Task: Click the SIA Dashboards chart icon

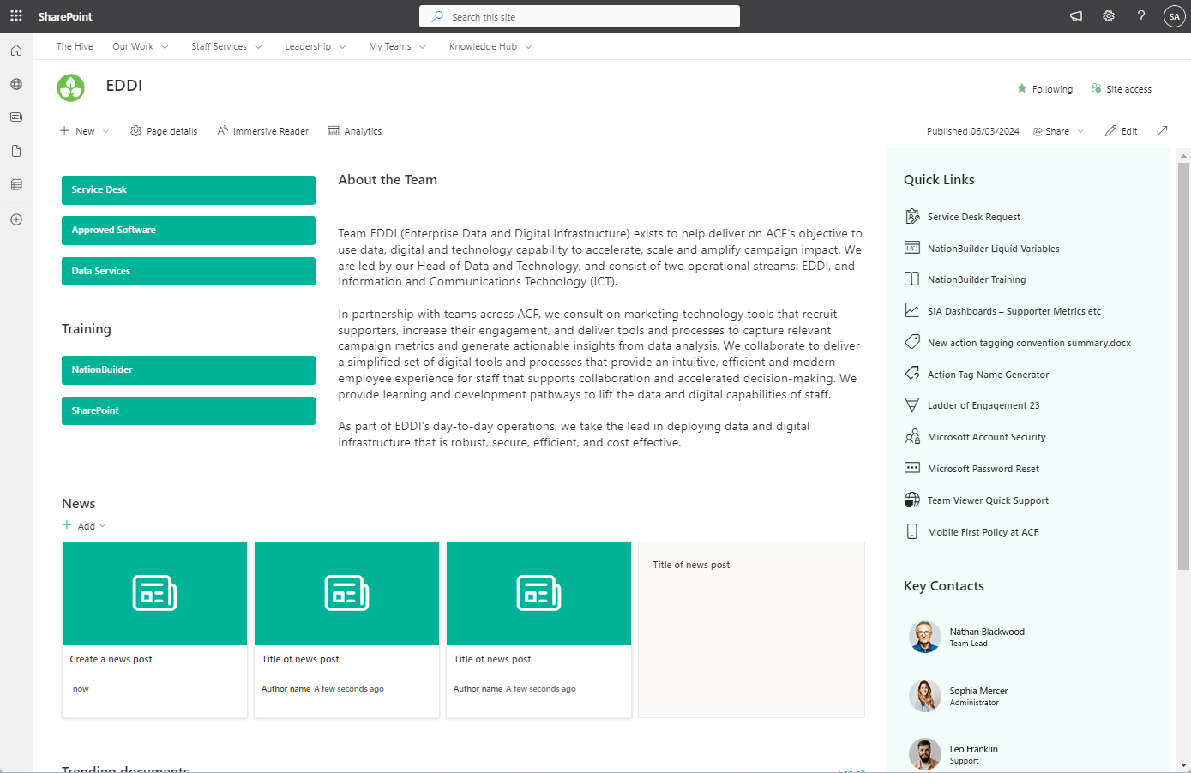Action: point(912,311)
